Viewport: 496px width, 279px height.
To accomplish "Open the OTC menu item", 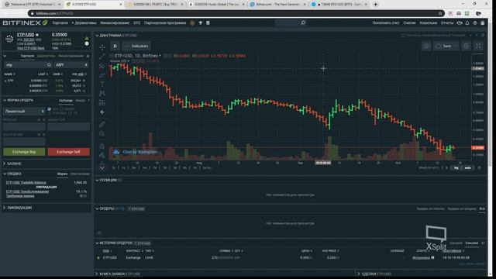I will click(136, 22).
